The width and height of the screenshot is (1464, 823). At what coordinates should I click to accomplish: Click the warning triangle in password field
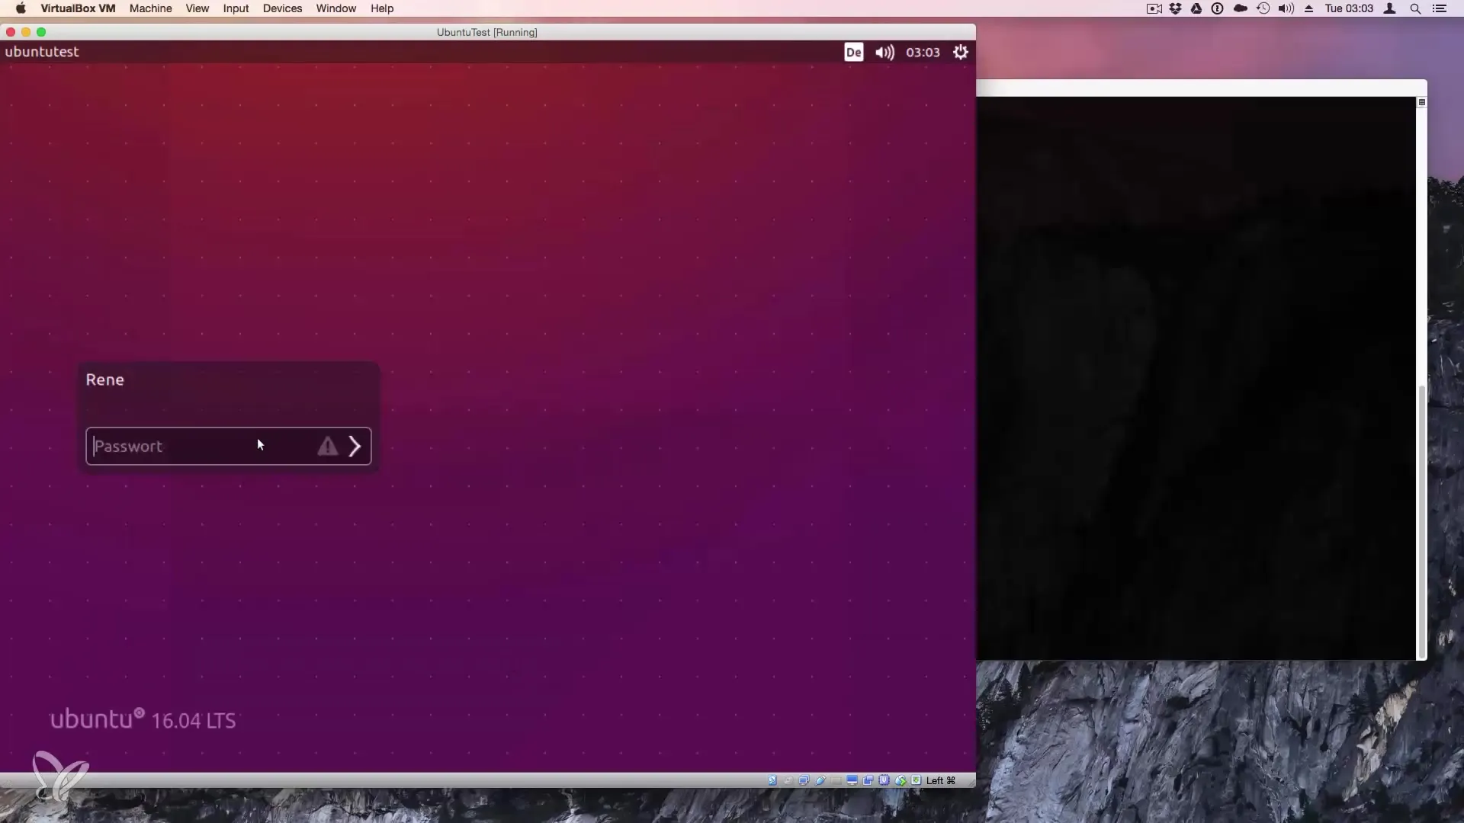[328, 446]
